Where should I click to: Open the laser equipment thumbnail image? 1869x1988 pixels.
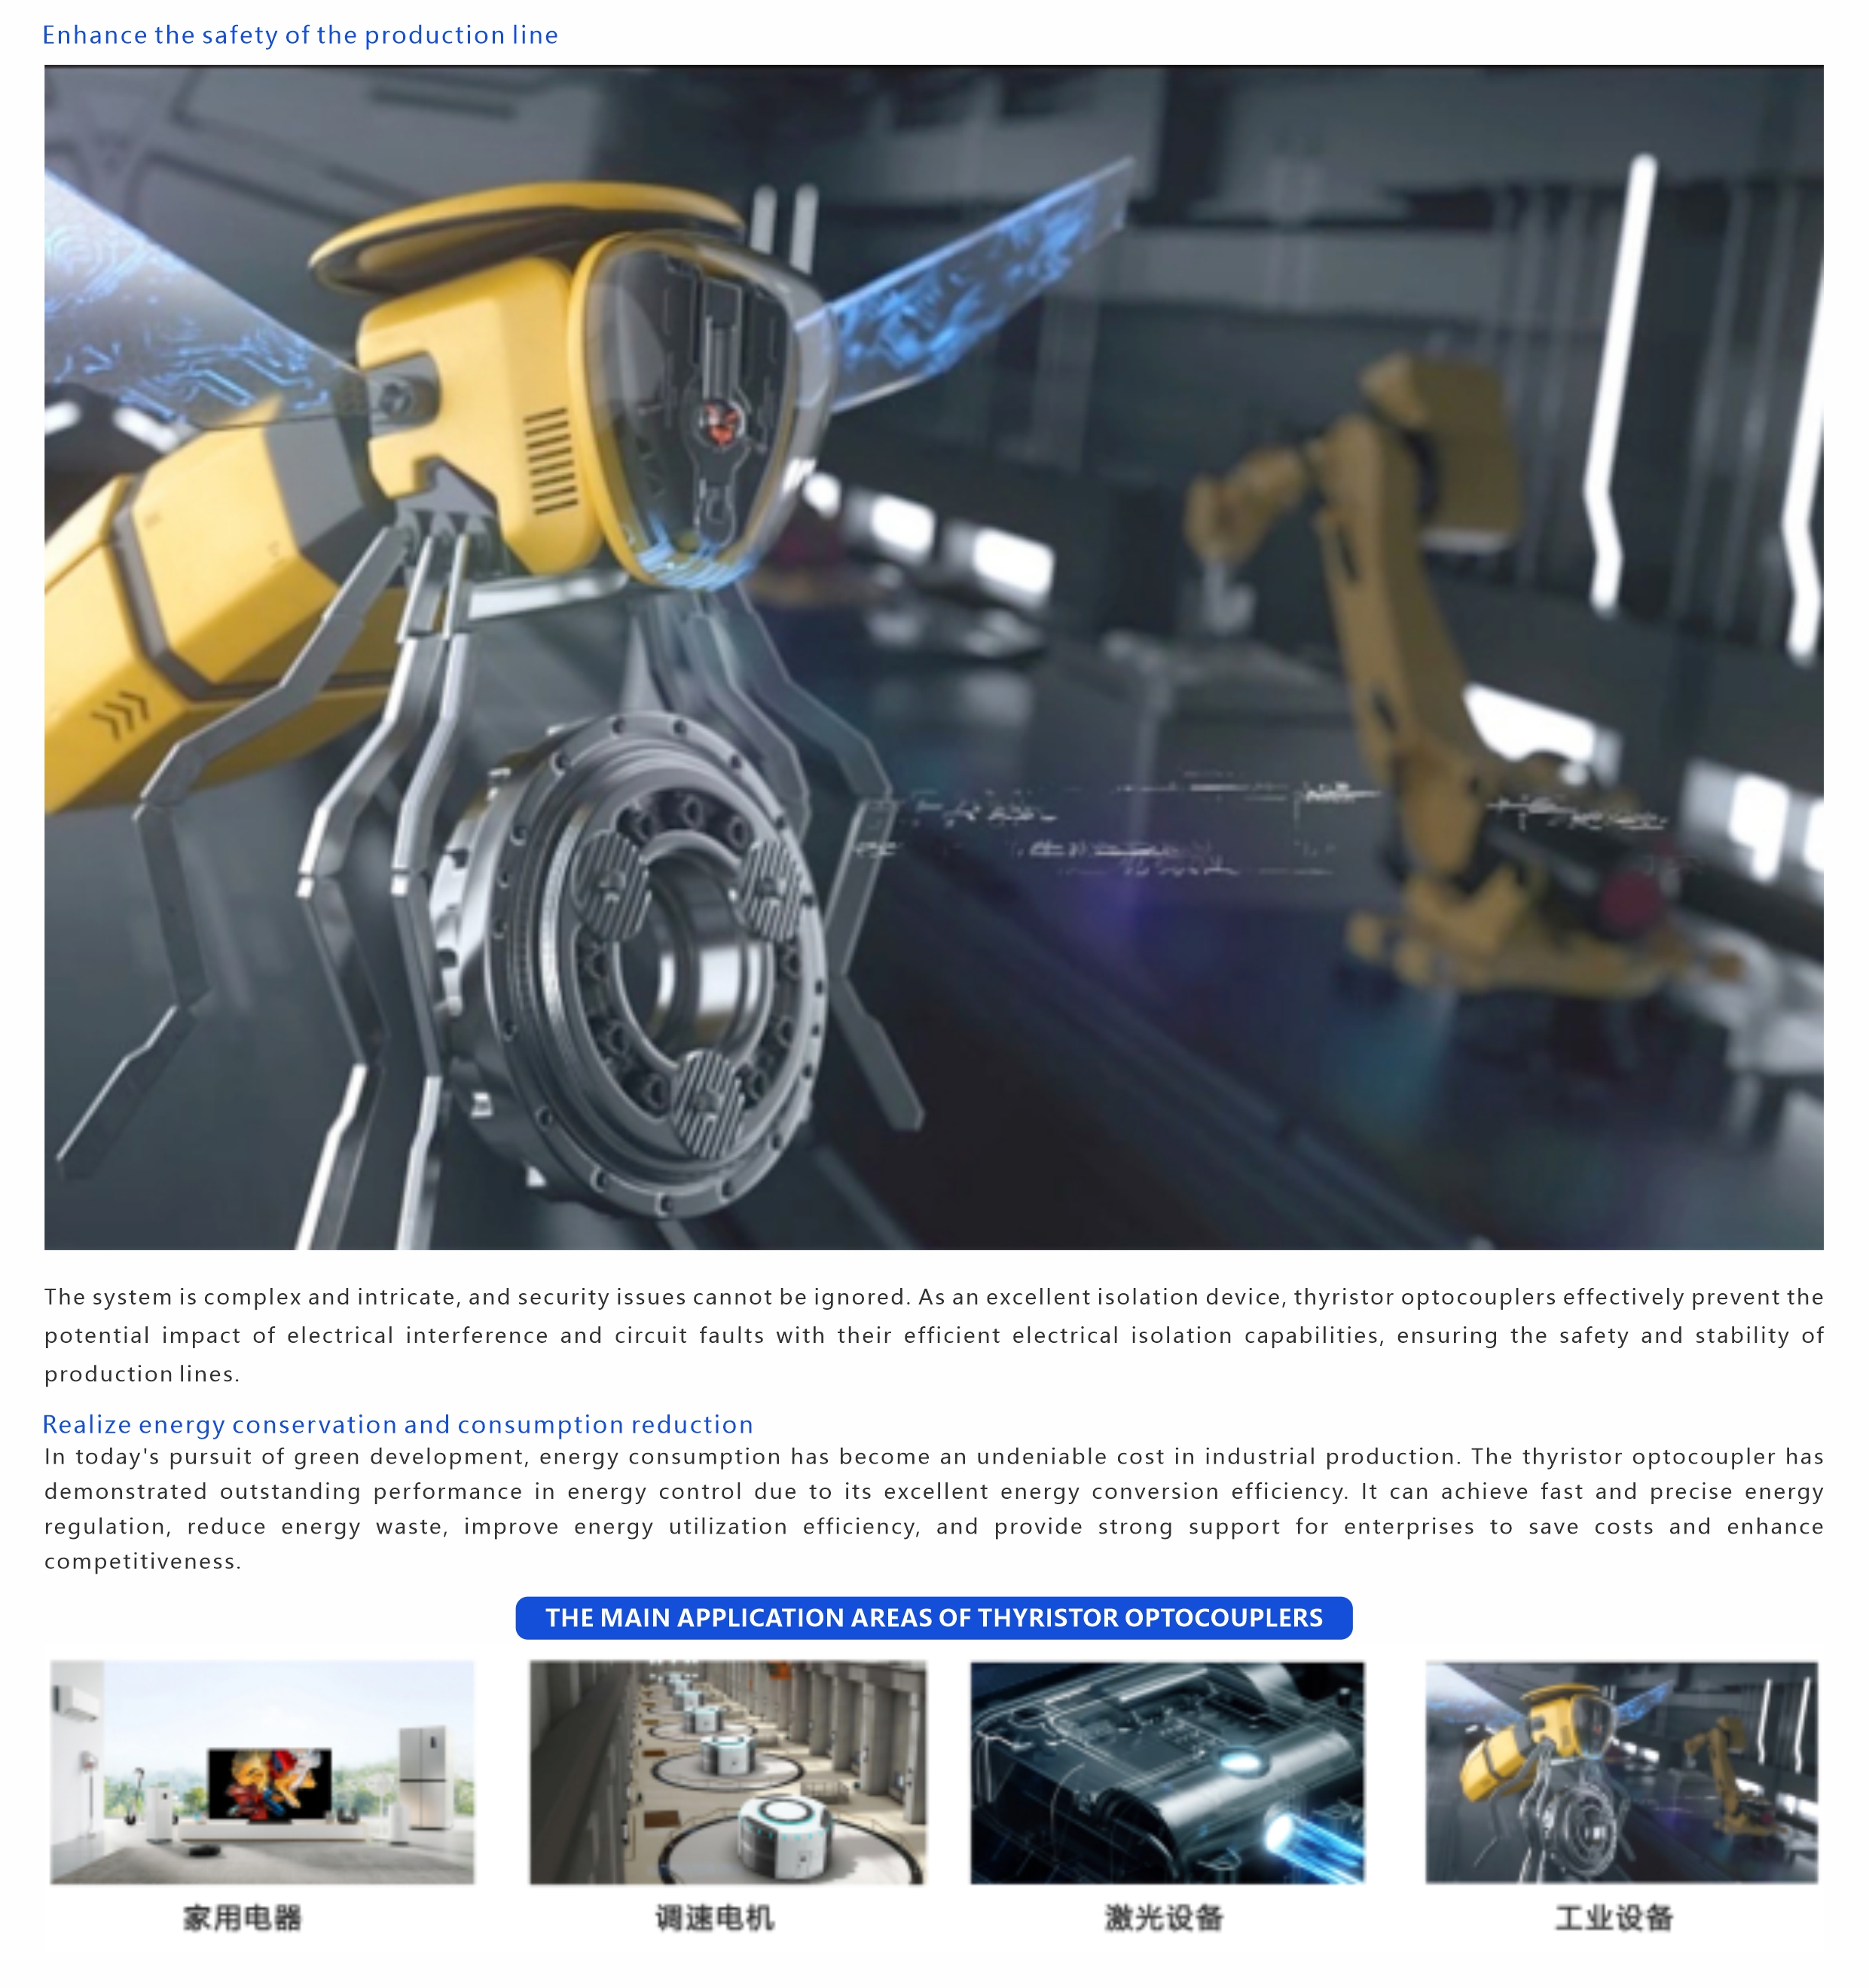pos(1166,1772)
